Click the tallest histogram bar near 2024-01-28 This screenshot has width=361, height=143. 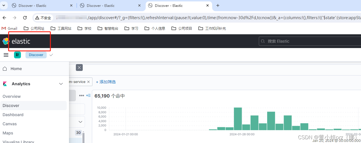[238, 119]
